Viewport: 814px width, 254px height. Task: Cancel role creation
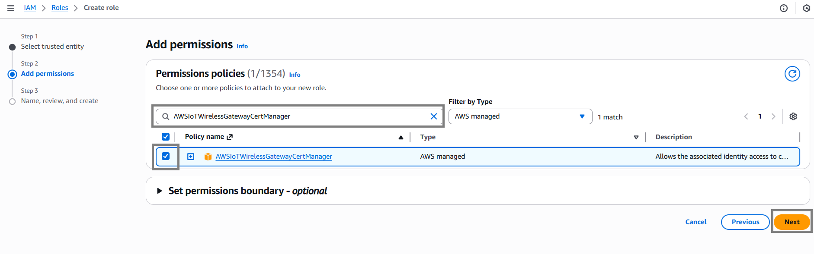click(x=696, y=222)
